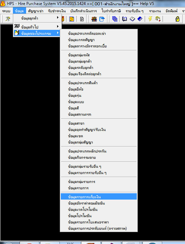Click the blue notepad with arrow icon
Screen dimensions: 185x244
102,19
